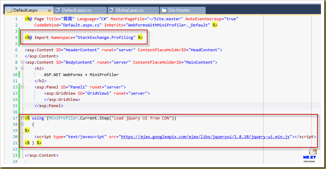Click closing </asp:Content> tag on line 23
The height and width of the screenshot is (169, 326).
point(41,155)
